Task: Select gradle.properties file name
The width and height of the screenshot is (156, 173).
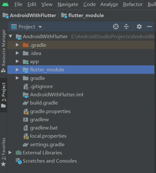Action: coord(50,111)
